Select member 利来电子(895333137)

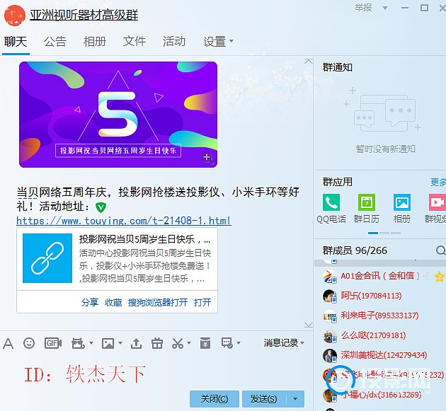379,316
